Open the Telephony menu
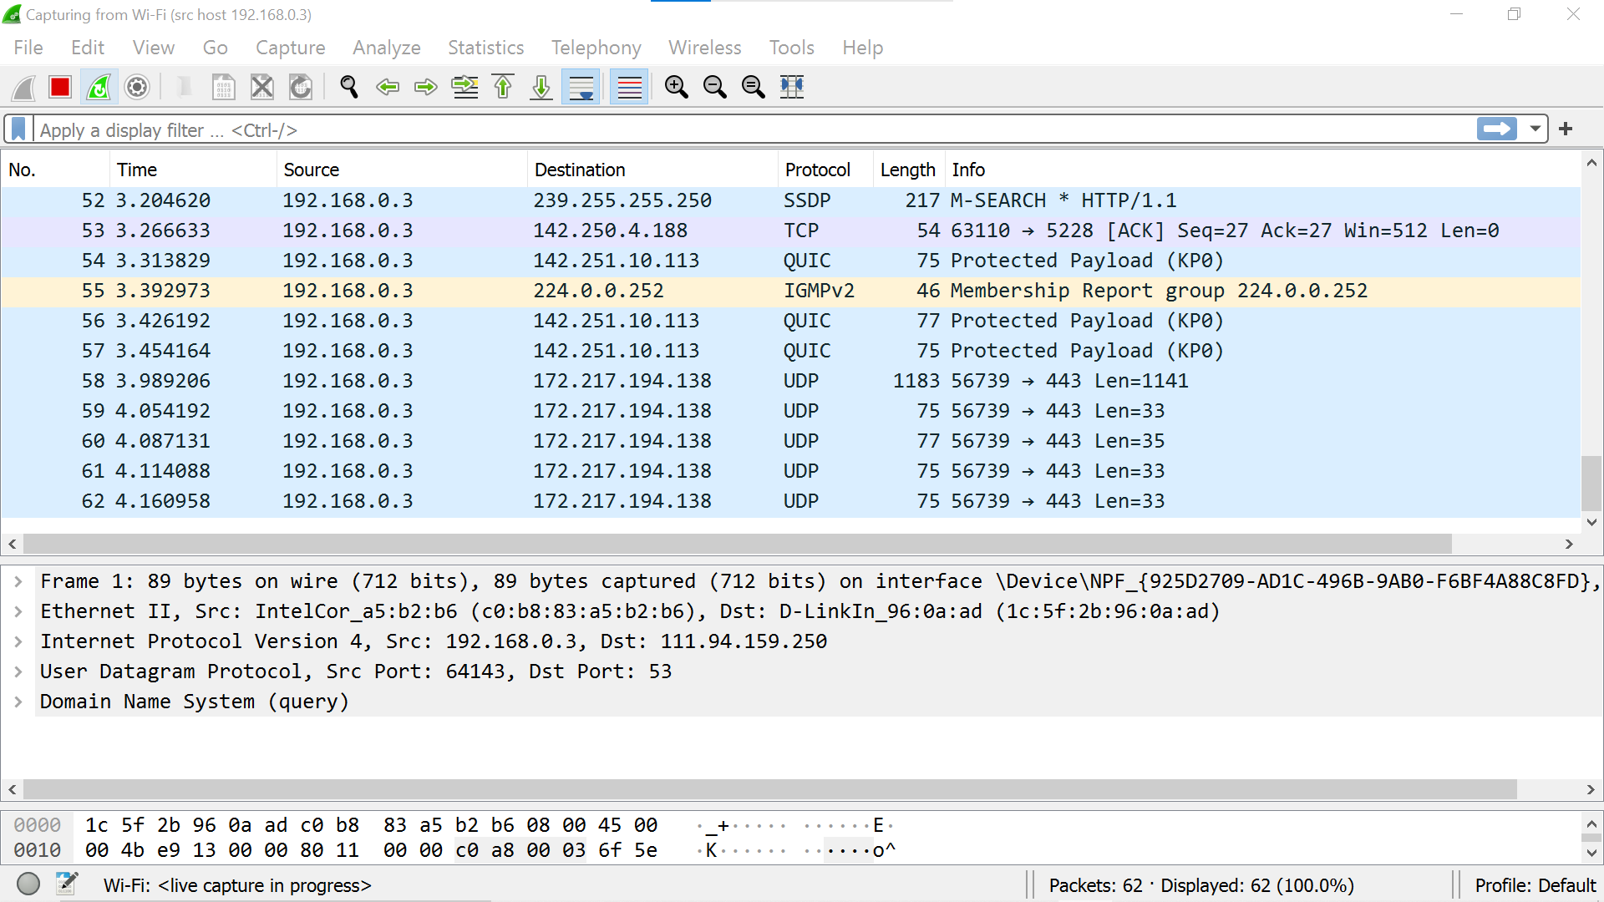 click(x=596, y=48)
